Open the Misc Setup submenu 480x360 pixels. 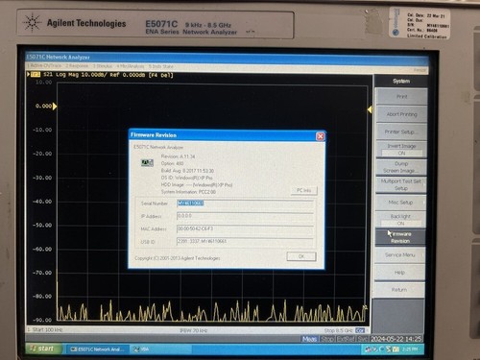[401, 203]
